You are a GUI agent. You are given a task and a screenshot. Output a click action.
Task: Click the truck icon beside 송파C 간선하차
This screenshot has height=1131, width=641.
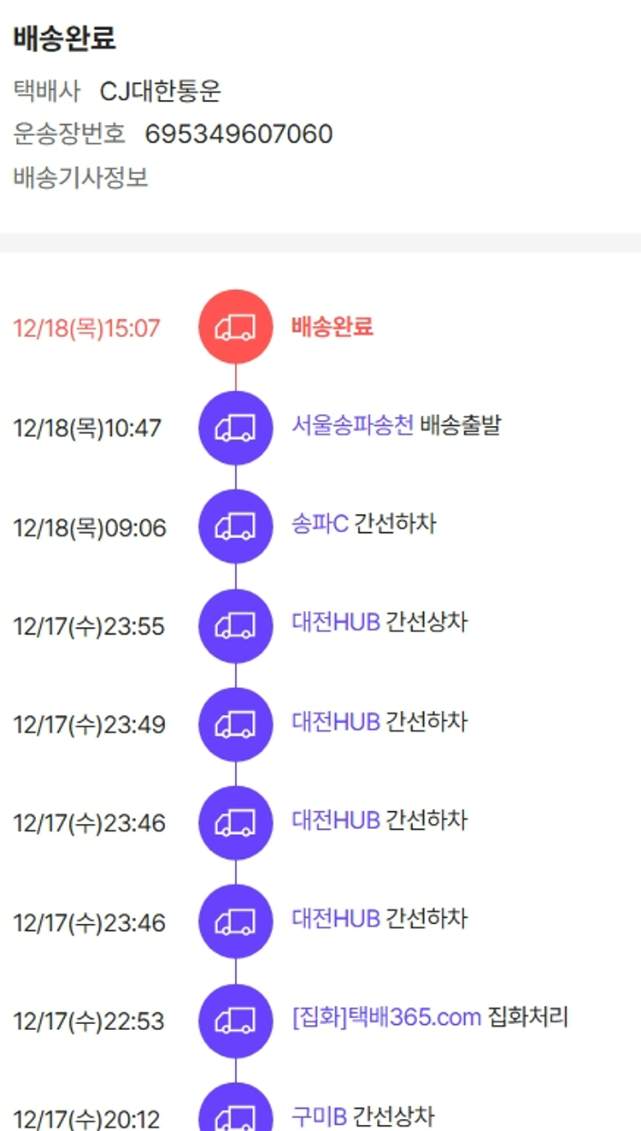[x=235, y=527]
